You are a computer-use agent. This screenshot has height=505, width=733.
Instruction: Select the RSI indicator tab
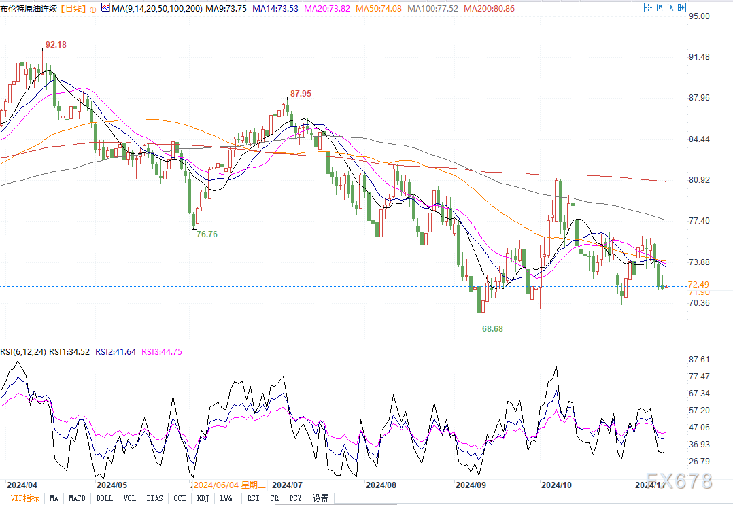click(252, 498)
